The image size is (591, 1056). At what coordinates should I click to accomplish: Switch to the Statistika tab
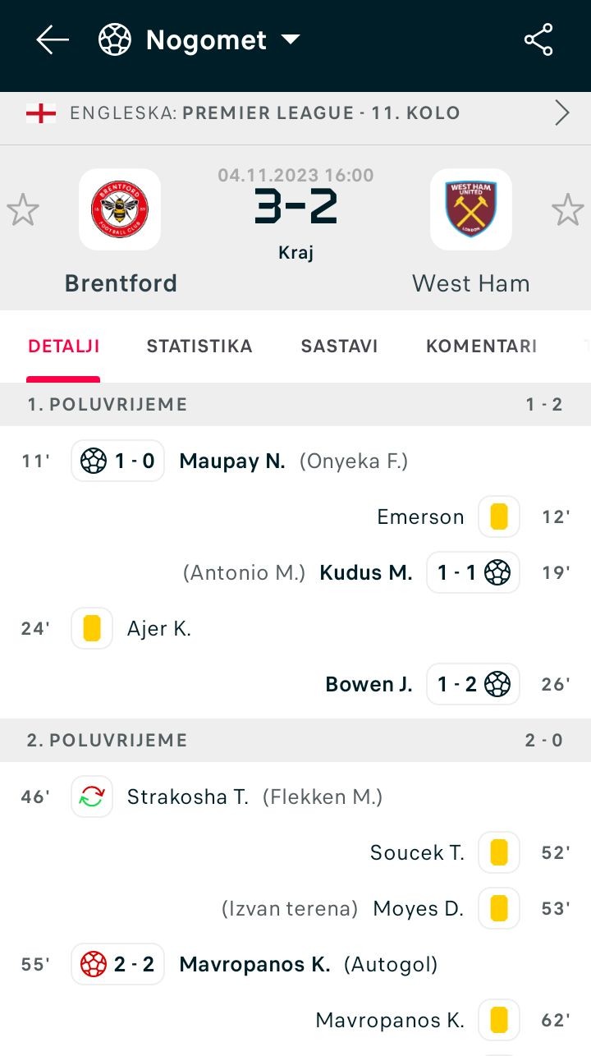coord(199,347)
